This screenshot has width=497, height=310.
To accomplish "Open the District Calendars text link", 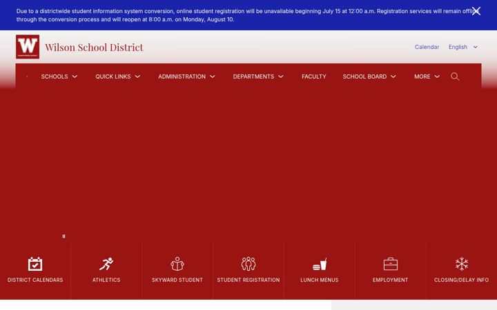I will tap(35, 280).
